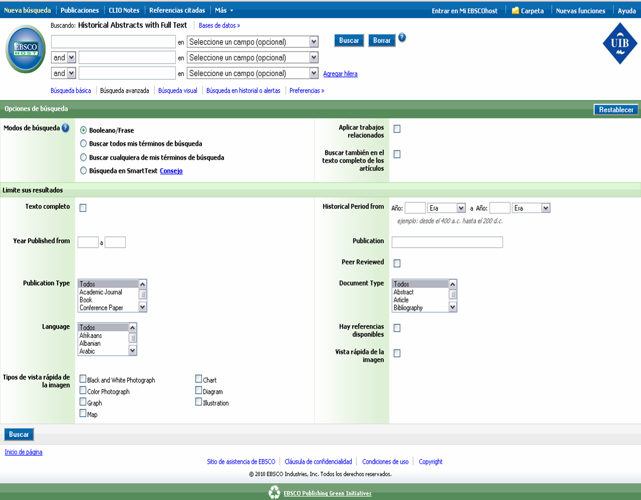
Task: Enable Aplicar trabajos relacionados checkbox
Action: pos(397,129)
